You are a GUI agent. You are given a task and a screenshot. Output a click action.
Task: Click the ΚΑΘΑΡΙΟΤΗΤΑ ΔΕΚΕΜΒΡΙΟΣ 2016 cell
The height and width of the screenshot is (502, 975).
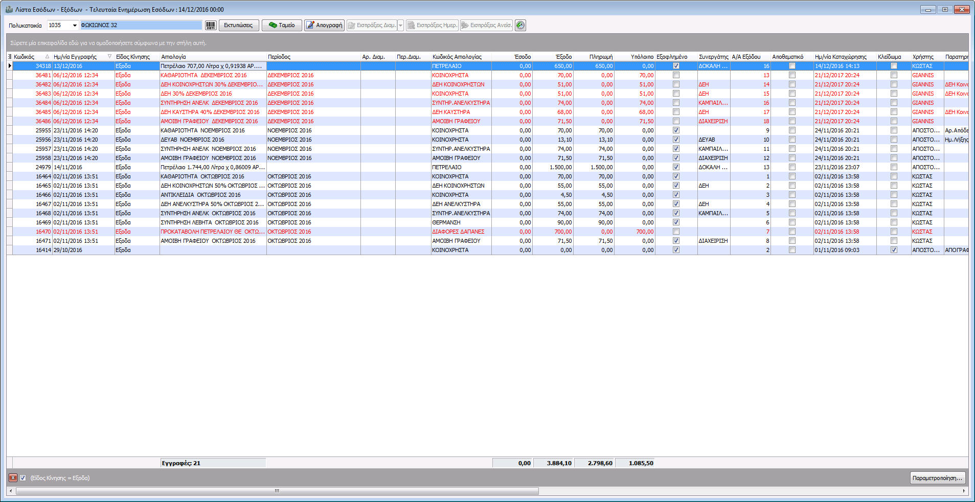(x=213, y=75)
